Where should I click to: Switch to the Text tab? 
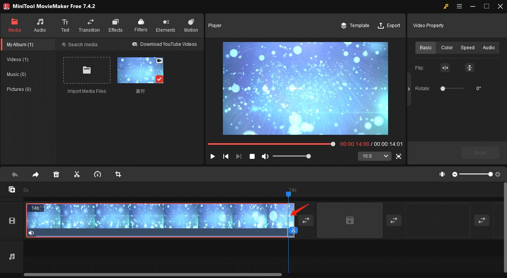pos(65,26)
